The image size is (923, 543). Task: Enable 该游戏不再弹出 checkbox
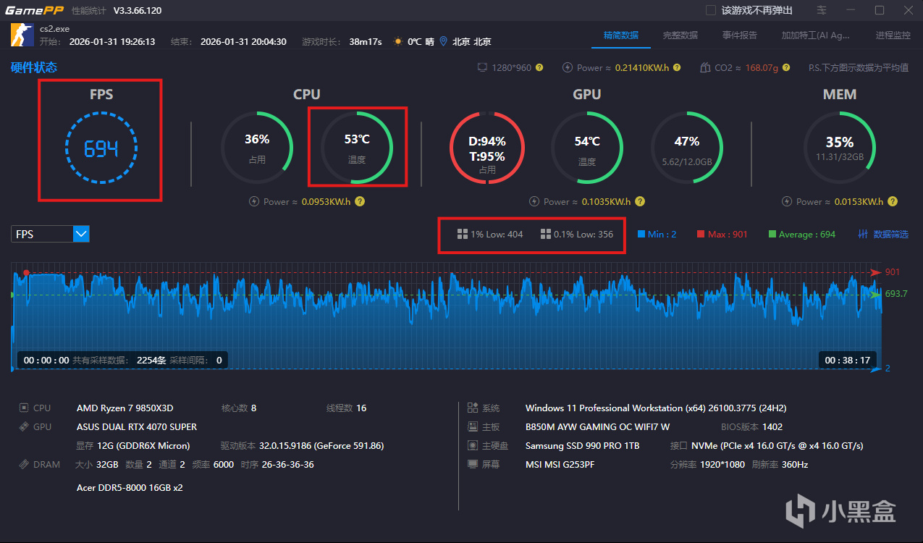(710, 10)
